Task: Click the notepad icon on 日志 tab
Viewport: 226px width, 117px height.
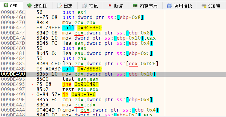Action: (59, 6)
